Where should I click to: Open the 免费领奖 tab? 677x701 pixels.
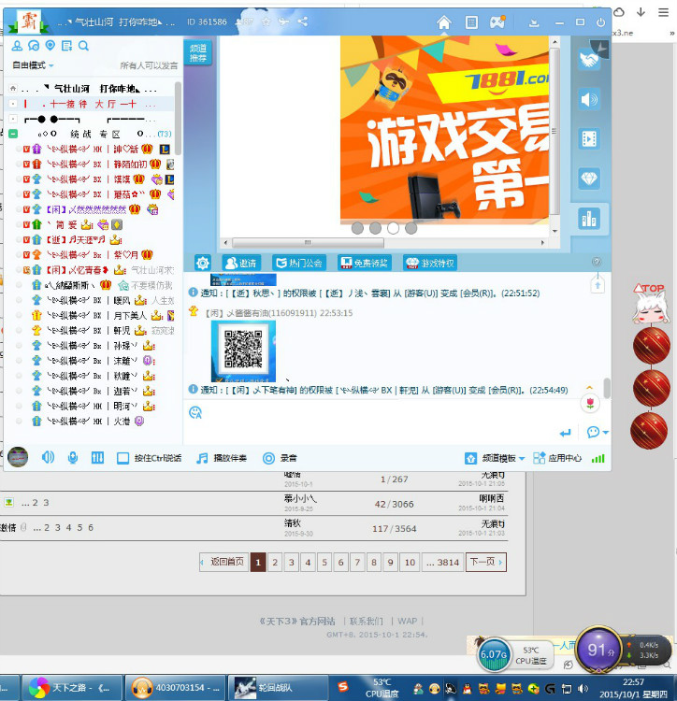[x=365, y=263]
